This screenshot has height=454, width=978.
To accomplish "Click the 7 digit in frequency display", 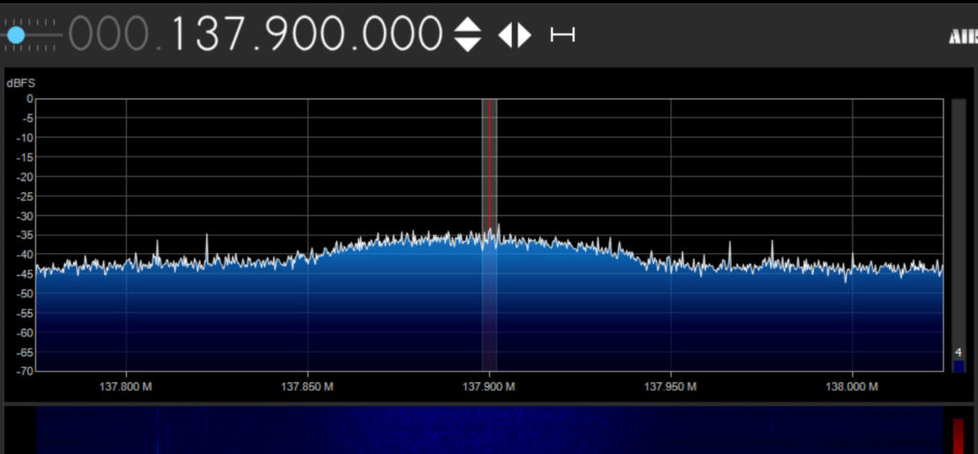I will pos(232,35).
